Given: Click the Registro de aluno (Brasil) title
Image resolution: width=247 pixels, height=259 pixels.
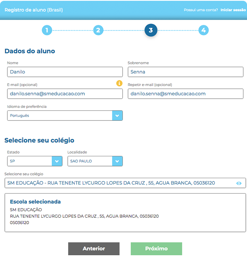Looking at the screenshot, I should pos(33,10).
